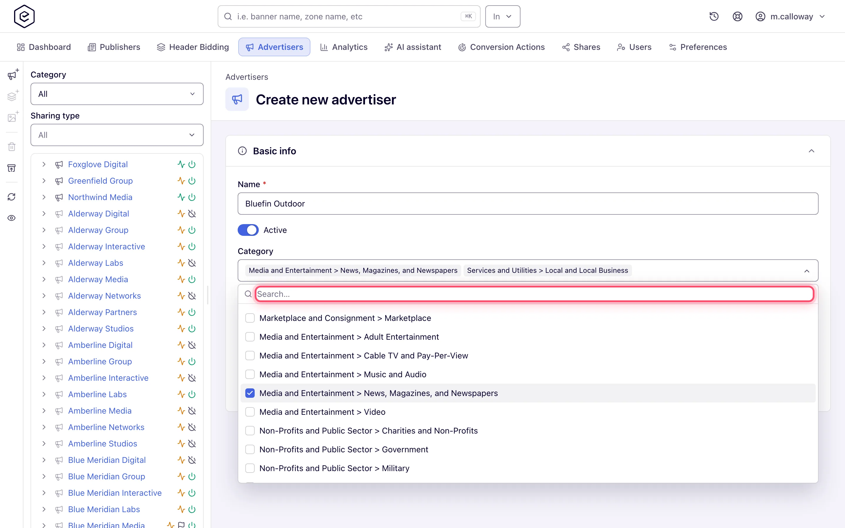Image resolution: width=845 pixels, height=528 pixels.
Task: Click the add banner image sidebar icon
Action: tap(12, 117)
